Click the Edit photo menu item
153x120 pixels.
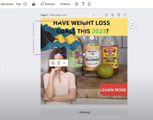tap(7, 4)
